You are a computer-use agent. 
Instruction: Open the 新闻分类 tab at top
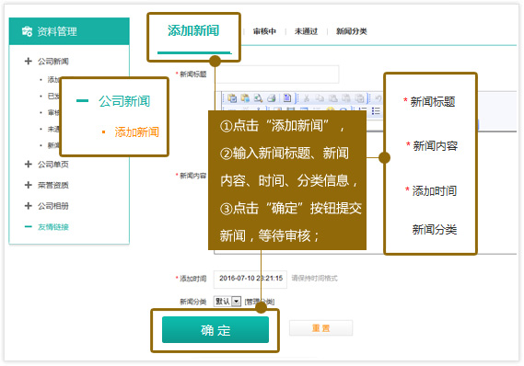351,31
